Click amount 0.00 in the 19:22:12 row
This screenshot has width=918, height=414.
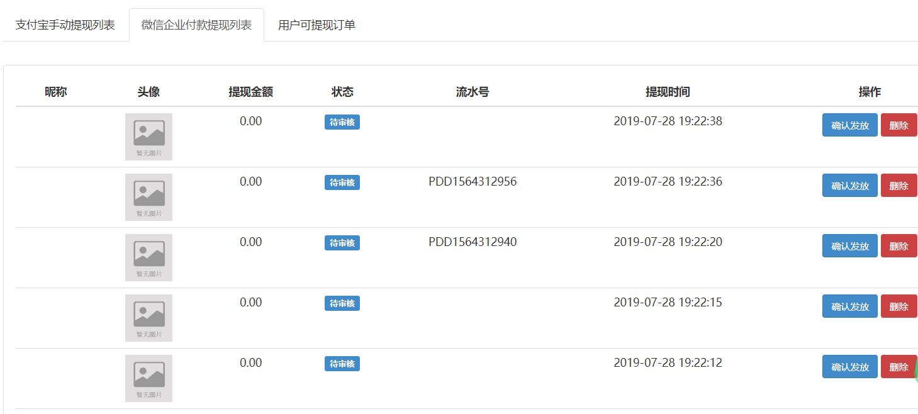click(x=250, y=363)
